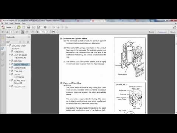The width and height of the screenshot is (177, 133).
Task: Click the Open file folder icon
Action: point(19,27)
